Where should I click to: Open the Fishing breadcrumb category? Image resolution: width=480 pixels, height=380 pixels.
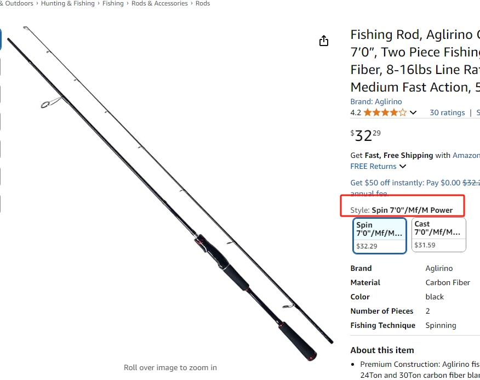click(113, 3)
